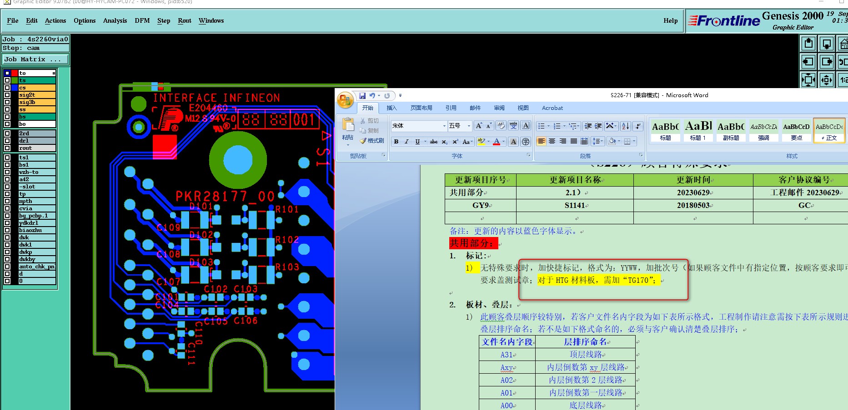Screen dimensions: 848x410
Task: Increase paragraph indent in Word
Action: pyautogui.click(x=598, y=126)
